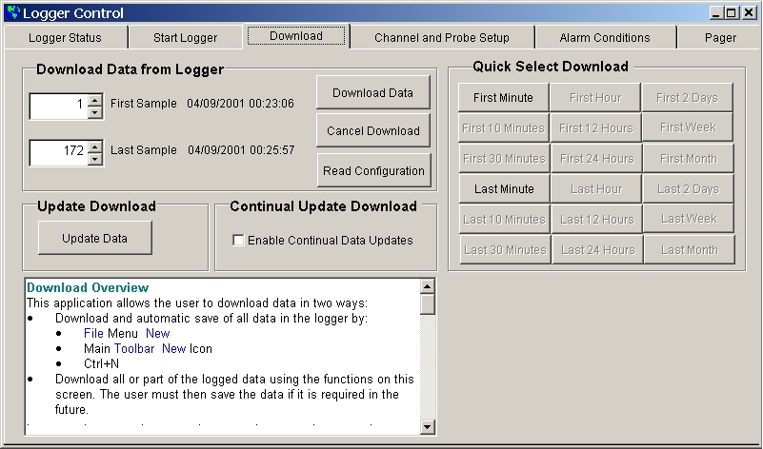The width and height of the screenshot is (763, 449).
Task: Enable Continual Data Updates checkbox
Action: click(238, 240)
